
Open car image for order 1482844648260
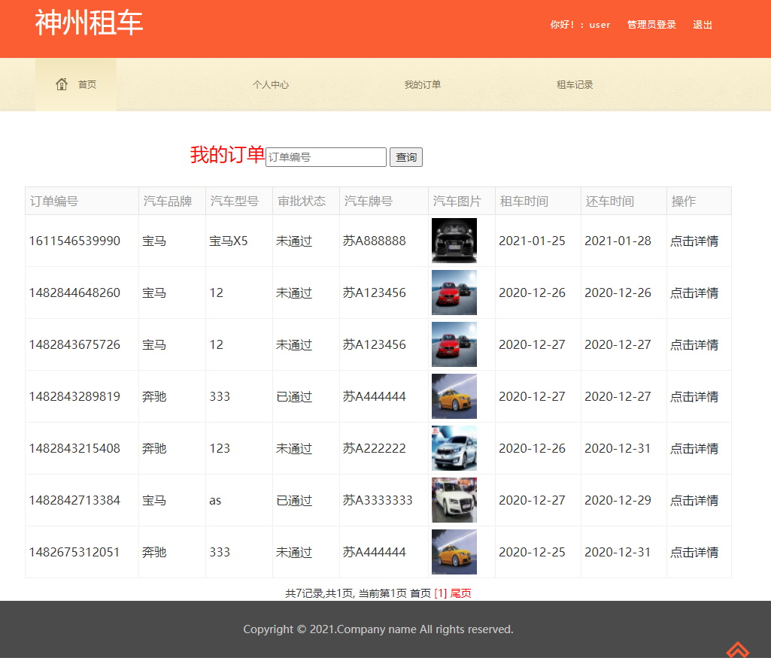click(x=454, y=293)
